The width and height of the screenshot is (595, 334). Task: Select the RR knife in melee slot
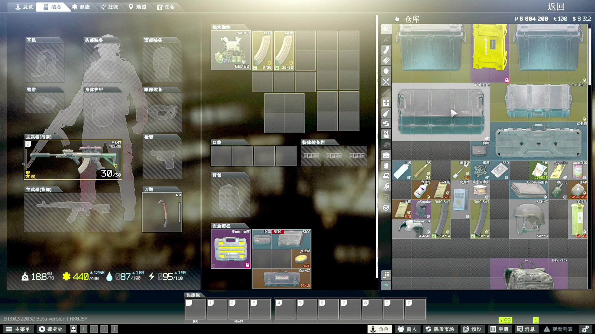[x=162, y=212]
